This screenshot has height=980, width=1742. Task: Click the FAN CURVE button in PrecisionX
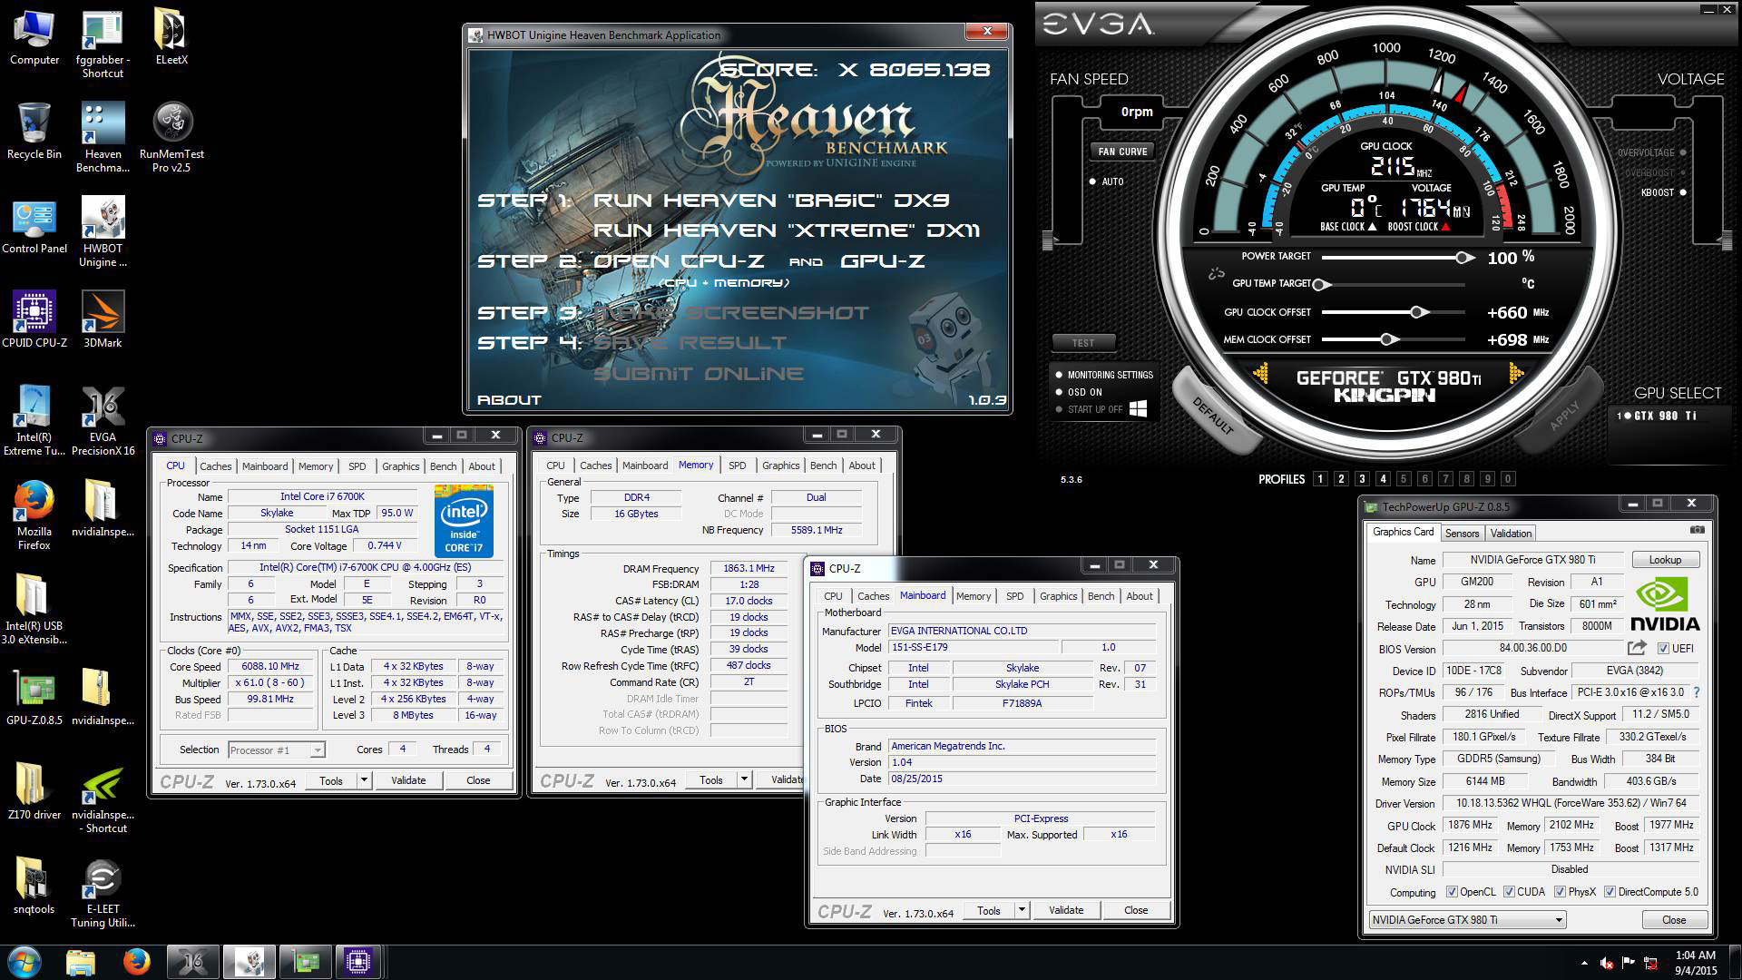1122,152
